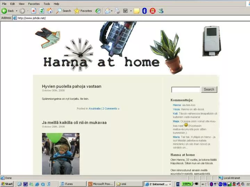Click the Kommentteja: sidebar heading
The height and width of the screenshot is (187, 250).
coord(182,100)
